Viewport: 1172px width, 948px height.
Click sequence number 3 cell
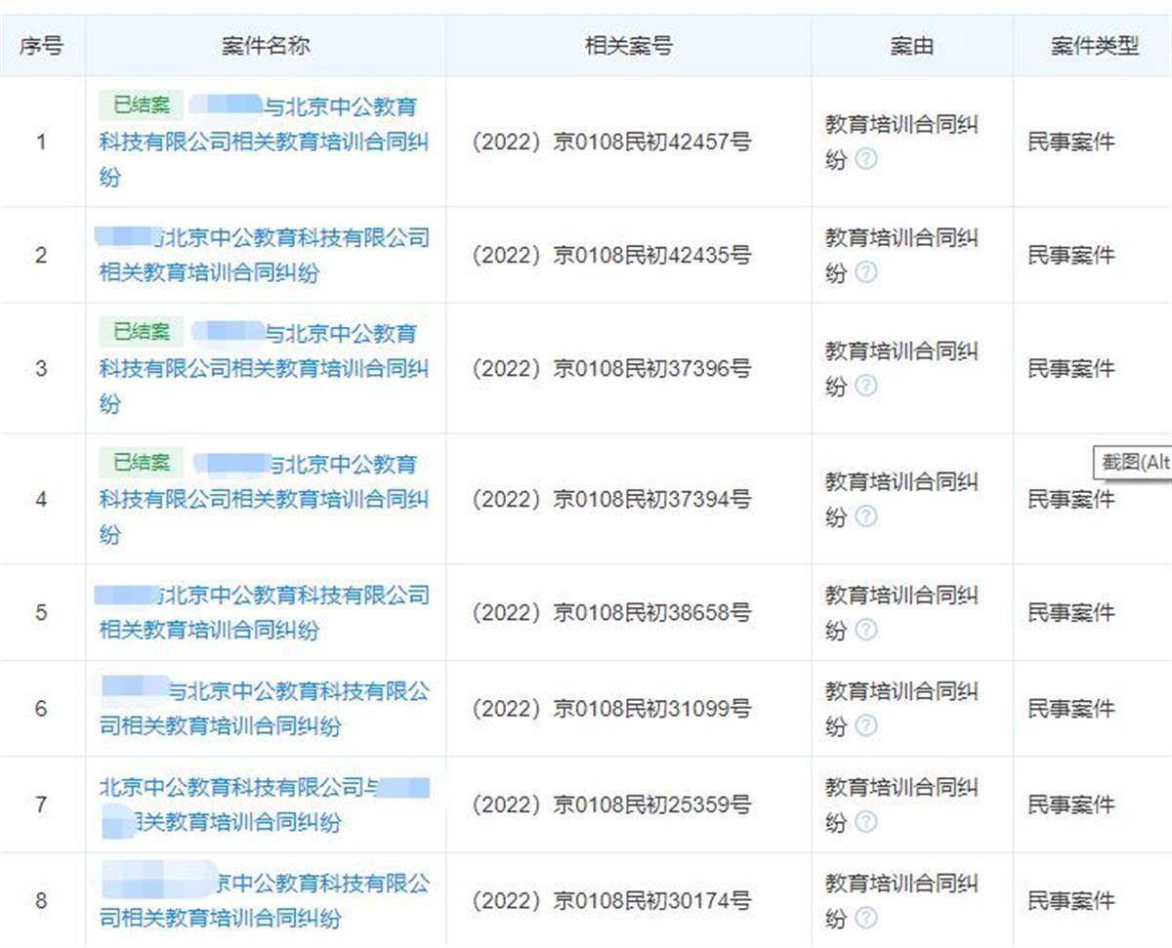[x=41, y=369]
